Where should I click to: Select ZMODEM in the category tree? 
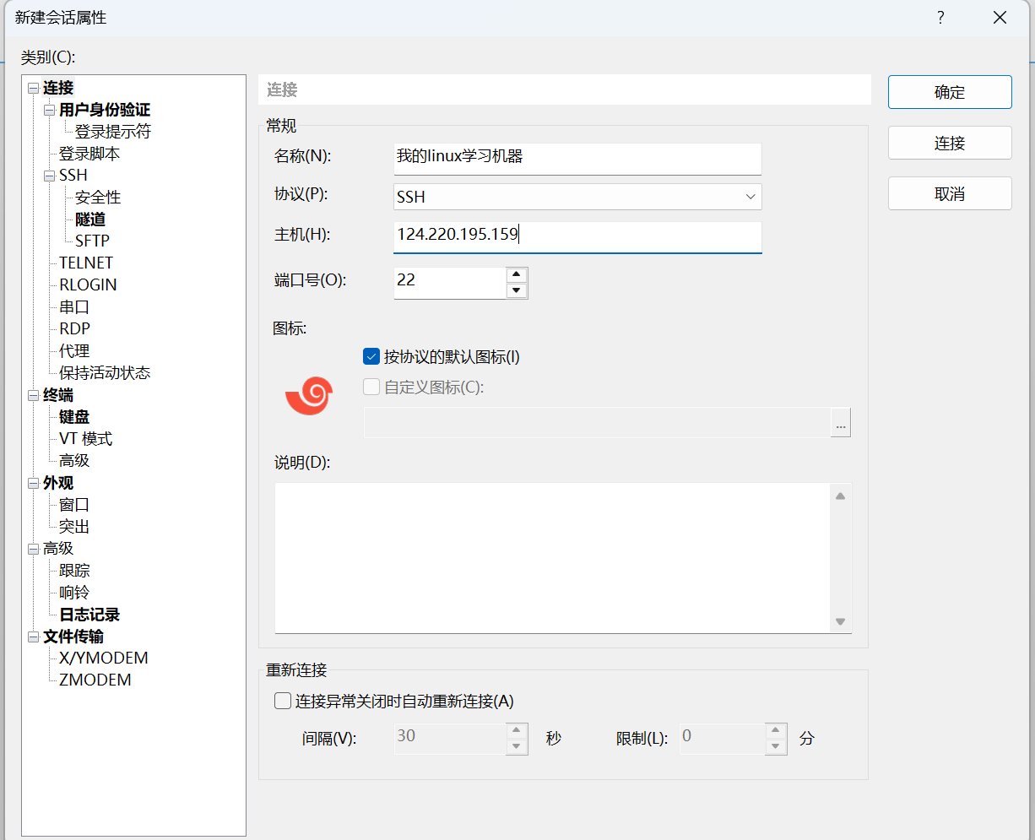[95, 680]
